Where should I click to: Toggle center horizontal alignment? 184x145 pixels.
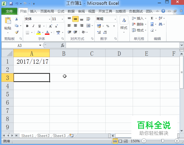[76, 26]
